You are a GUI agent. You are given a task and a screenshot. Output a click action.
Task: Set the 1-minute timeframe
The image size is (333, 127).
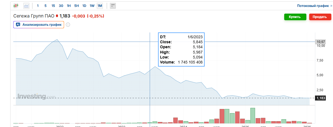38,6
